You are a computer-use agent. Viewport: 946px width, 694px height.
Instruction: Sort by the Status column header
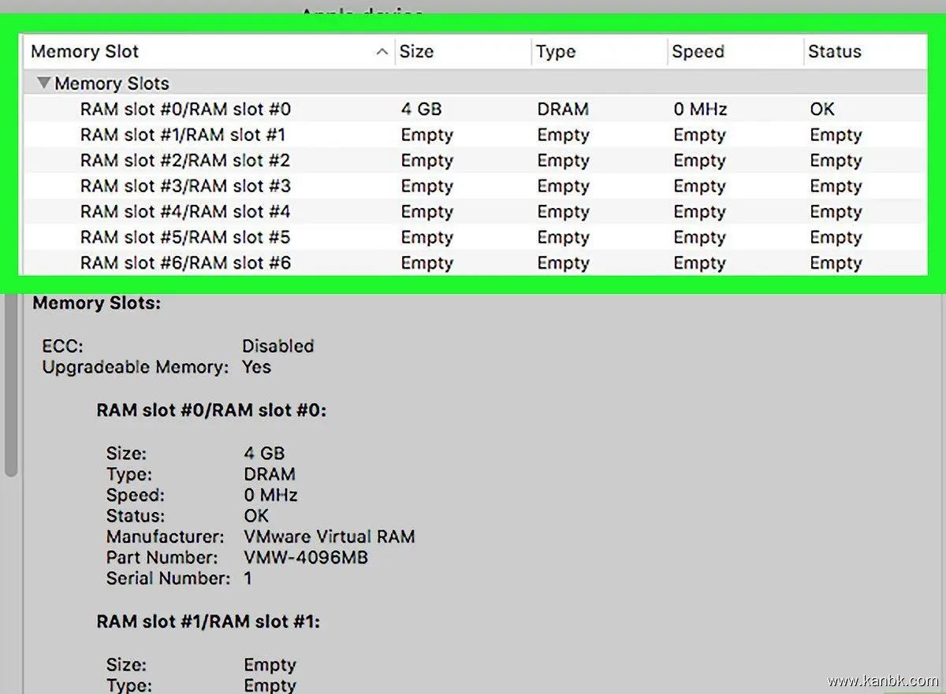coord(834,52)
